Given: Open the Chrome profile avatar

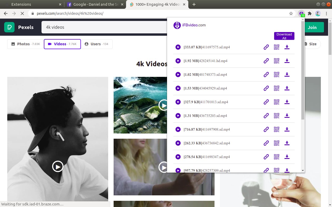Looking at the screenshot, I should click(x=318, y=13).
